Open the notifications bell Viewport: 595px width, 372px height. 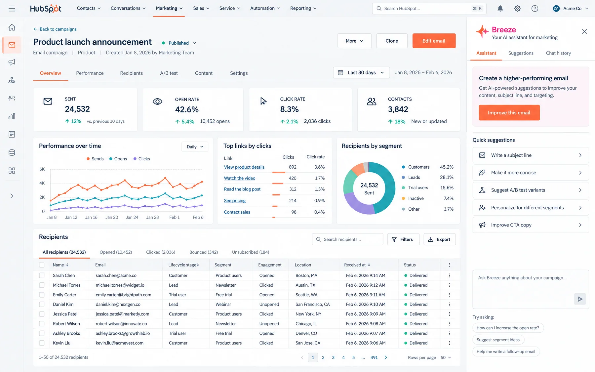click(x=500, y=9)
